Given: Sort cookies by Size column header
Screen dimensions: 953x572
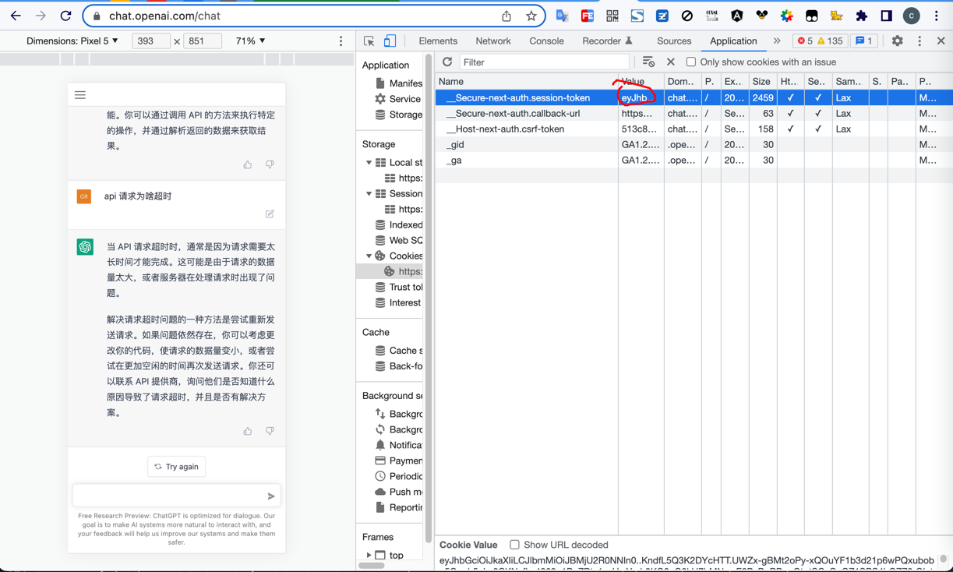Looking at the screenshot, I should (763, 81).
